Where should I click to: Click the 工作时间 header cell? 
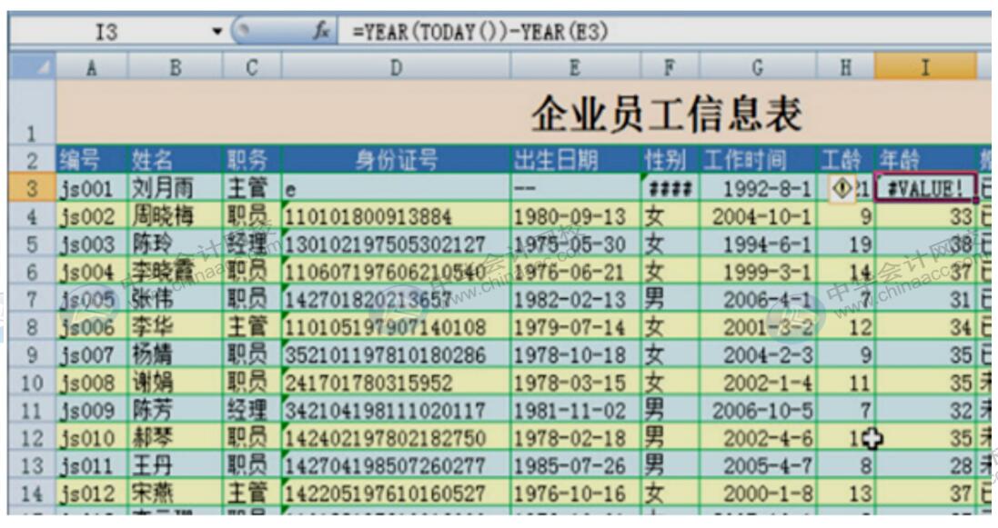(x=758, y=160)
